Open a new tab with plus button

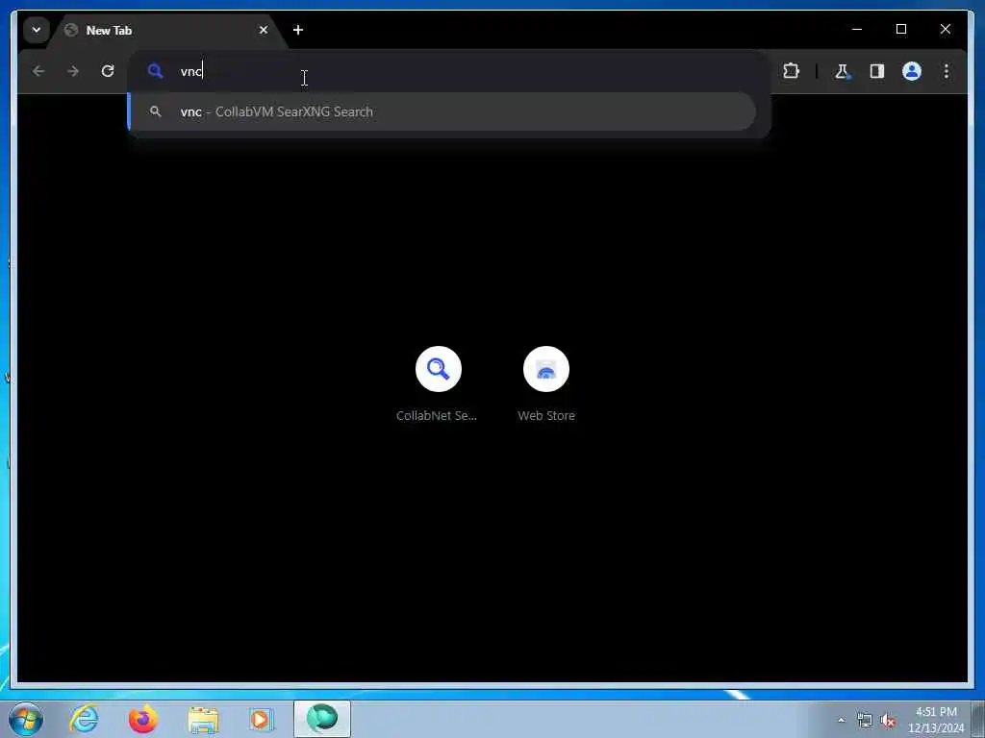pos(298,30)
